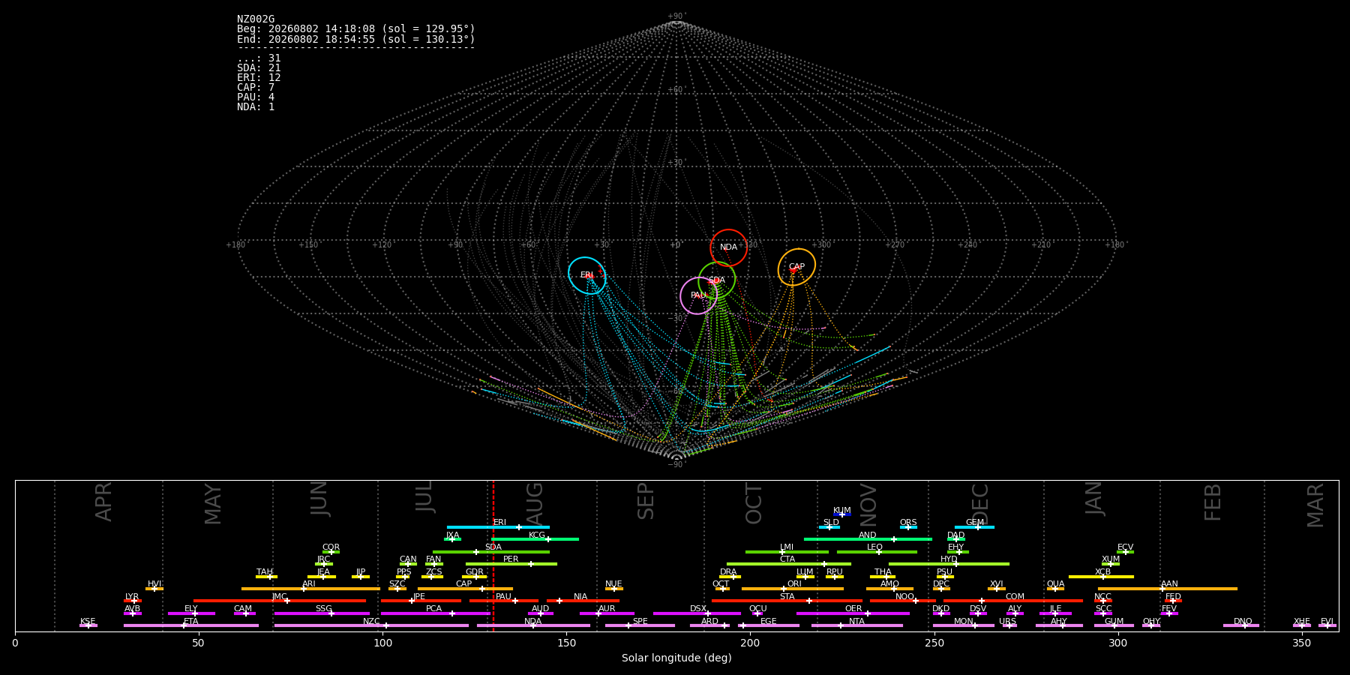
Task: Click the ORI shower peak marker
Action: click(784, 589)
